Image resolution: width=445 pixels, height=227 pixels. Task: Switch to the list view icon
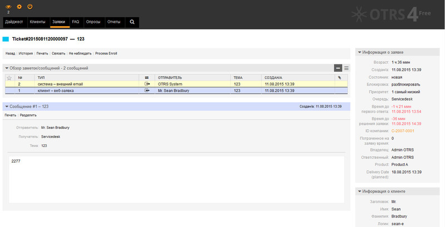tap(347, 68)
